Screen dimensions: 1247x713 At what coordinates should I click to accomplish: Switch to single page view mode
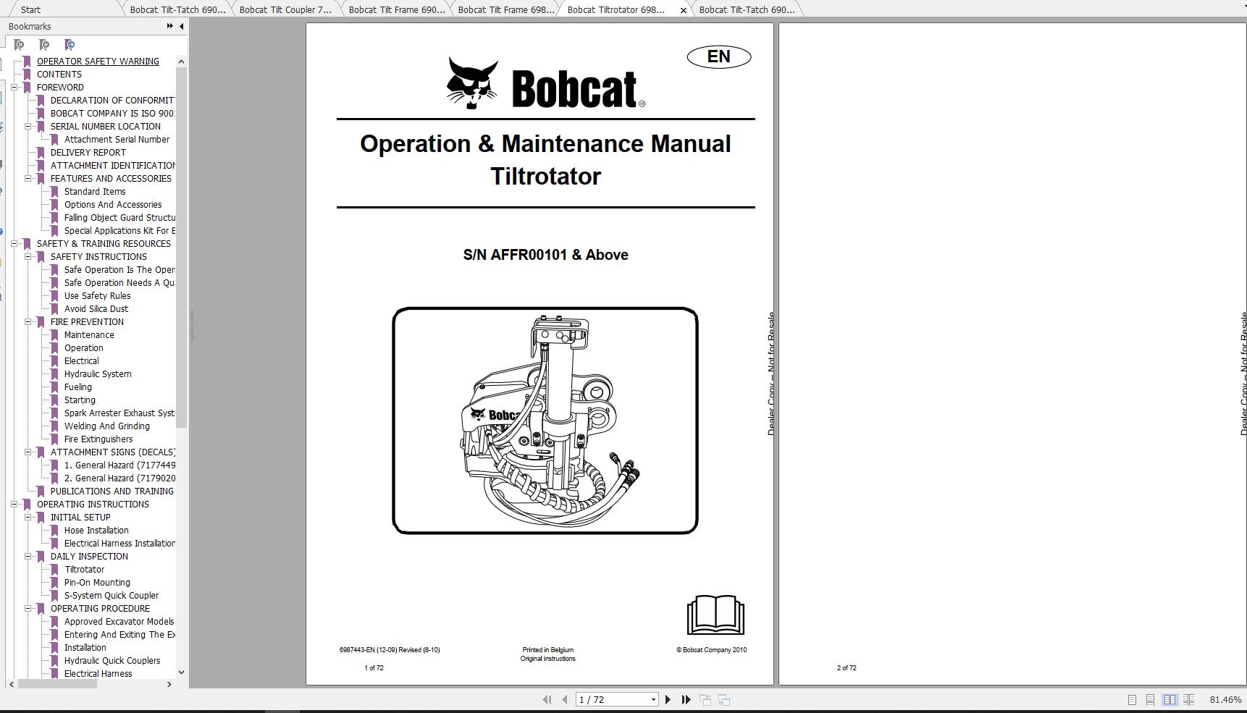pyautogui.click(x=1132, y=699)
